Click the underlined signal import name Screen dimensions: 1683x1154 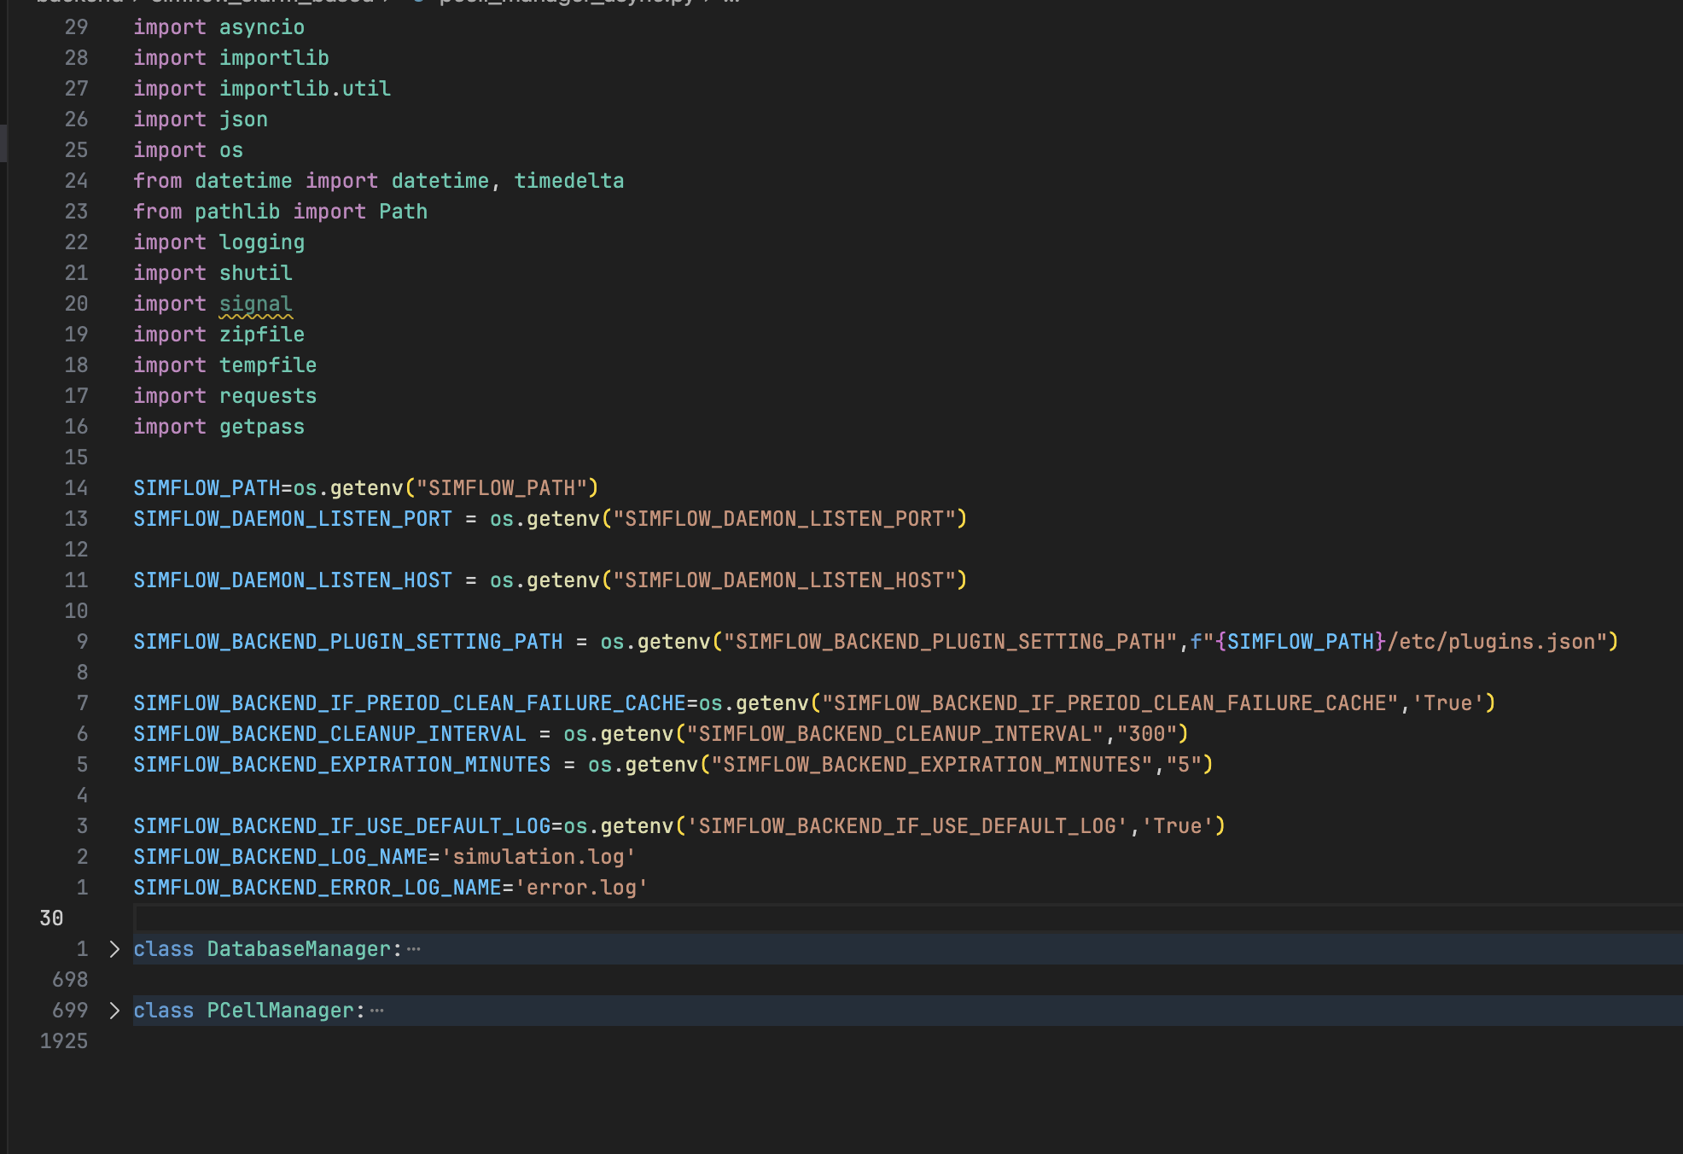click(255, 304)
